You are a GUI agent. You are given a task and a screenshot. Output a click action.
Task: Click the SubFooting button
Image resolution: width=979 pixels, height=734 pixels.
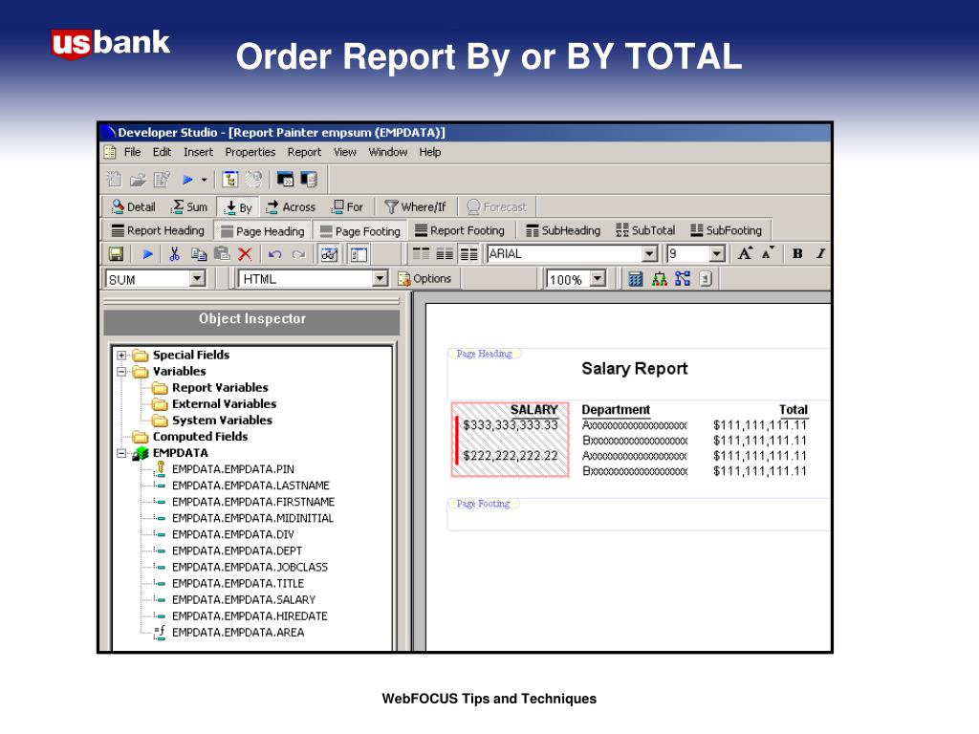727,230
